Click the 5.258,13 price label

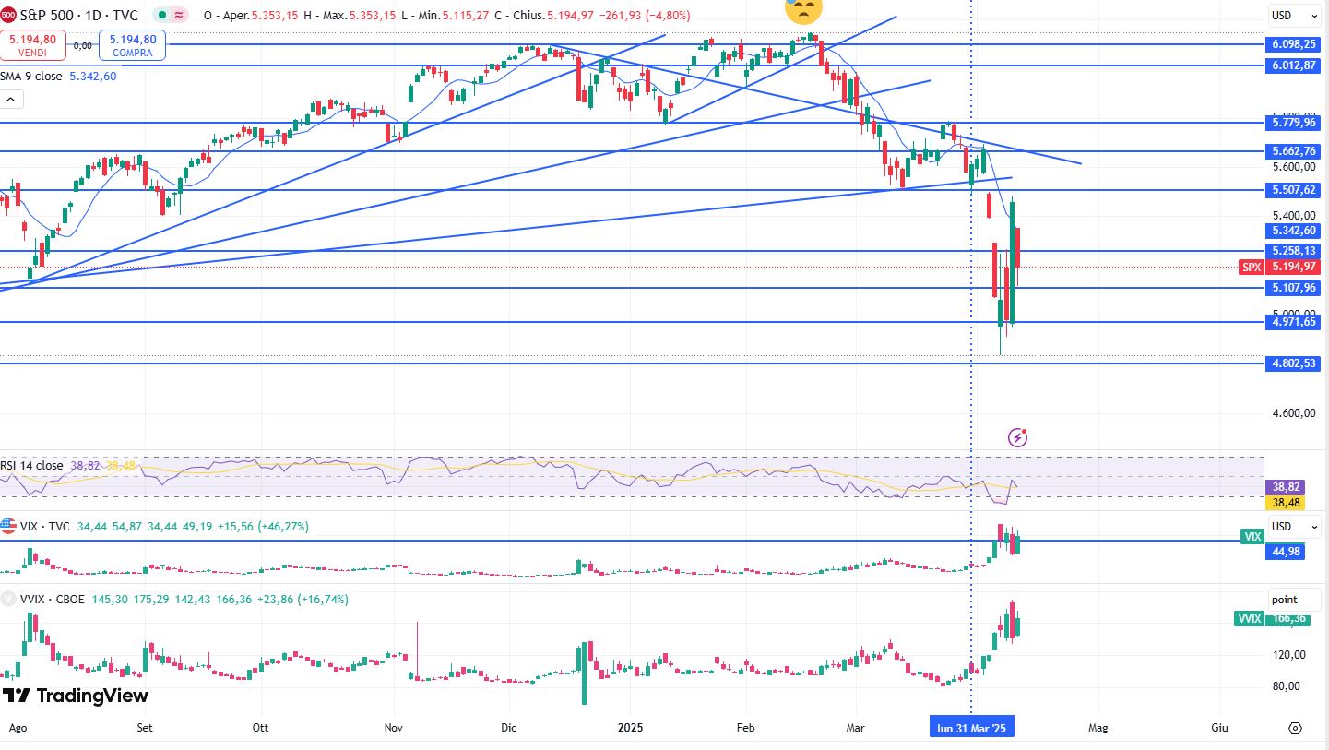coord(1294,250)
